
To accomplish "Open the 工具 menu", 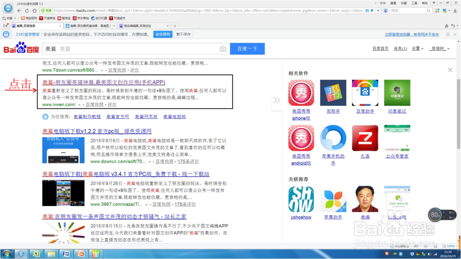I will (x=414, y=3).
